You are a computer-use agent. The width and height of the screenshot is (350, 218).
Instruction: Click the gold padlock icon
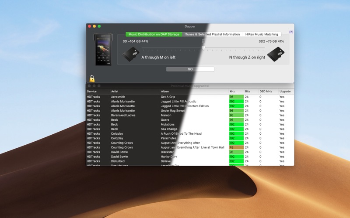coord(92,78)
